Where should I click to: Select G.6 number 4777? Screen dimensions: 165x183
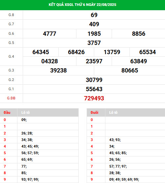[49, 34]
